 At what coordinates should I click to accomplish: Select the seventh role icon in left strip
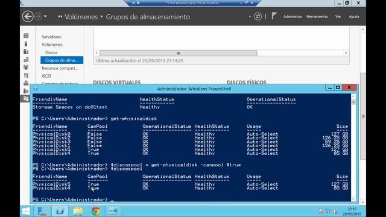(x=26, y=83)
